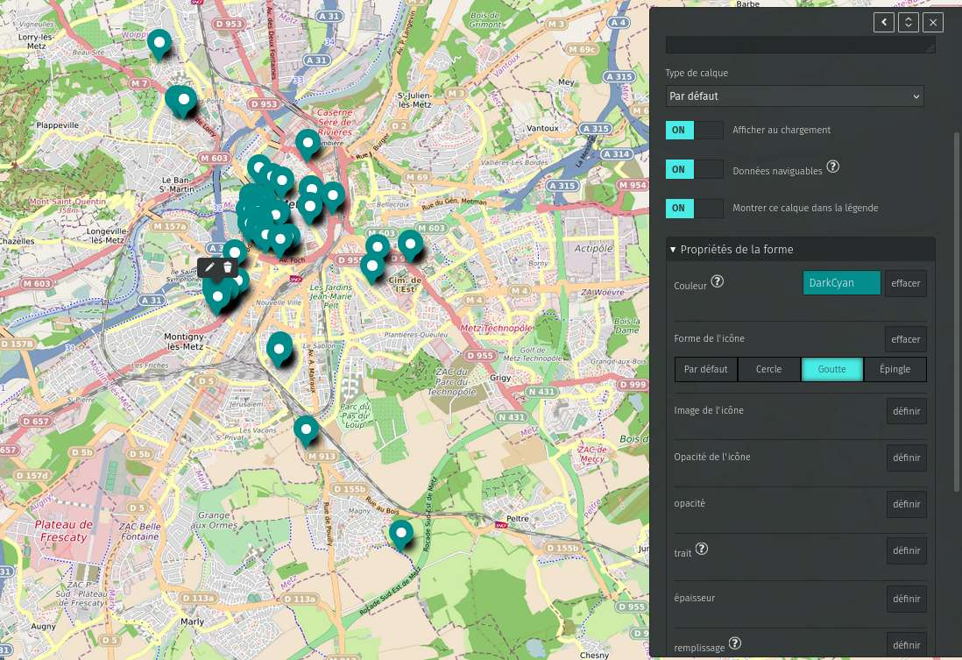Toggle Montrer ce calque dans la légende
Screen dimensions: 962x660
click(x=694, y=209)
